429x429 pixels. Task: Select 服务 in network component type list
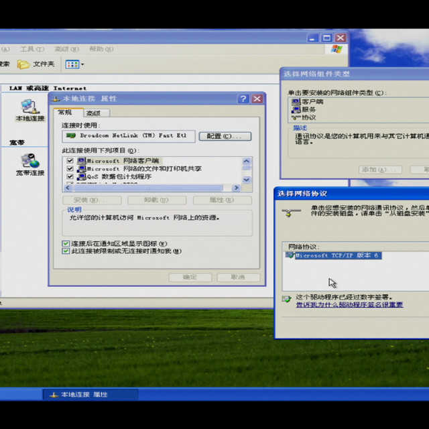308,110
